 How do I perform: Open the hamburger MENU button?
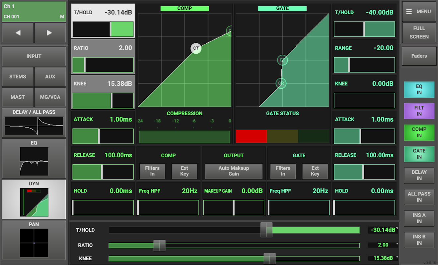[x=419, y=11]
